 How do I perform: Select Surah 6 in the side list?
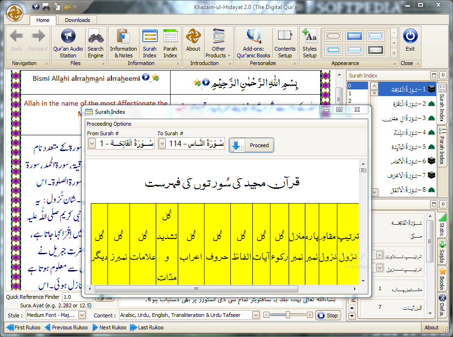407,161
